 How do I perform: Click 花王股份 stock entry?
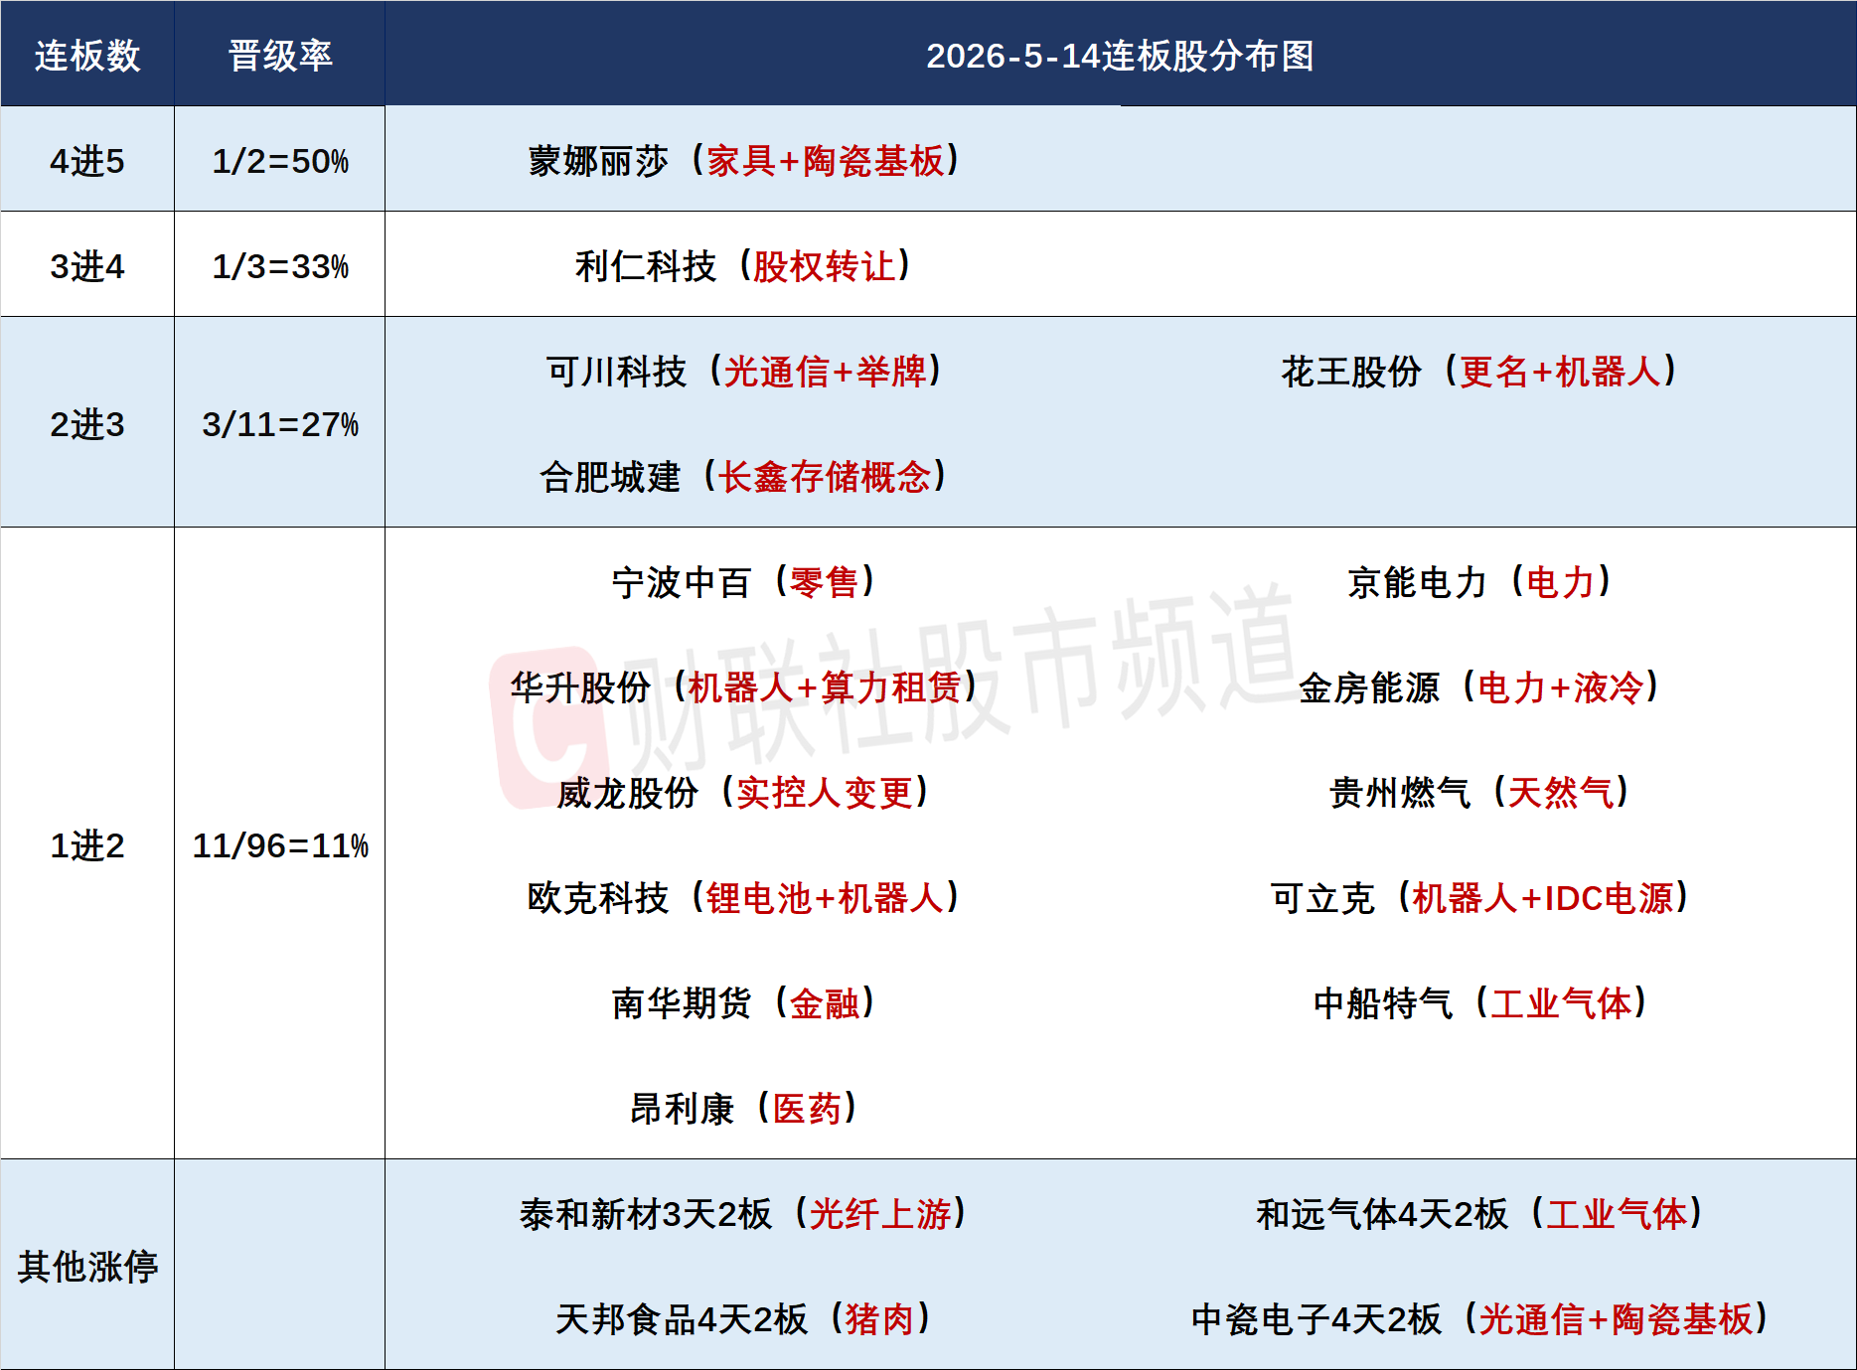pos(1479,372)
